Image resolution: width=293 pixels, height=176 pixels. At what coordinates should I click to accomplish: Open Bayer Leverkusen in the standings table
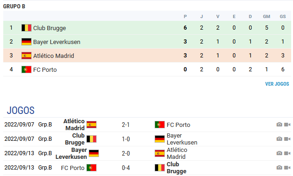tap(57, 42)
